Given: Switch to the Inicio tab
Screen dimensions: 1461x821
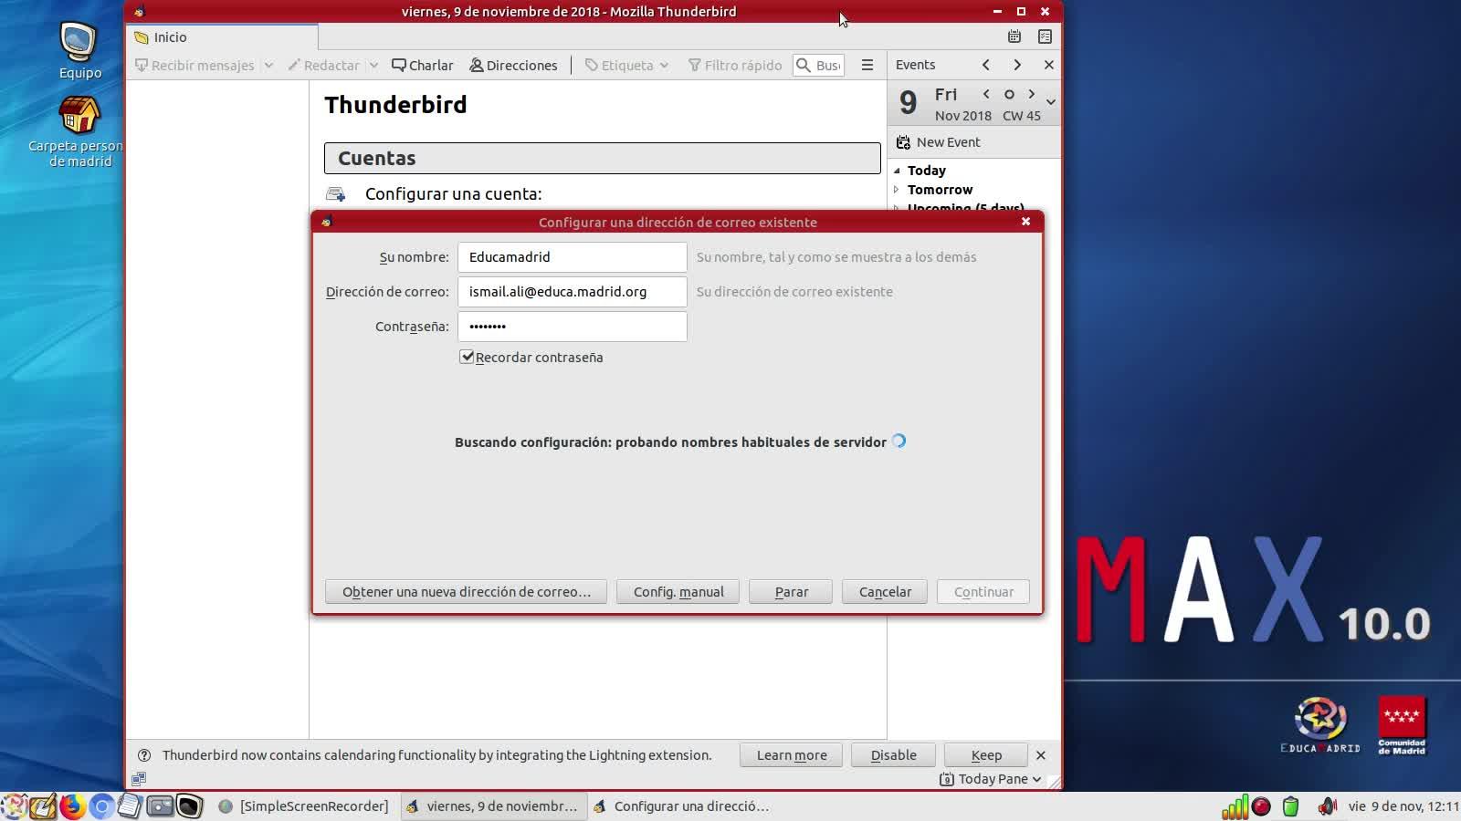Looking at the screenshot, I should 222,37.
